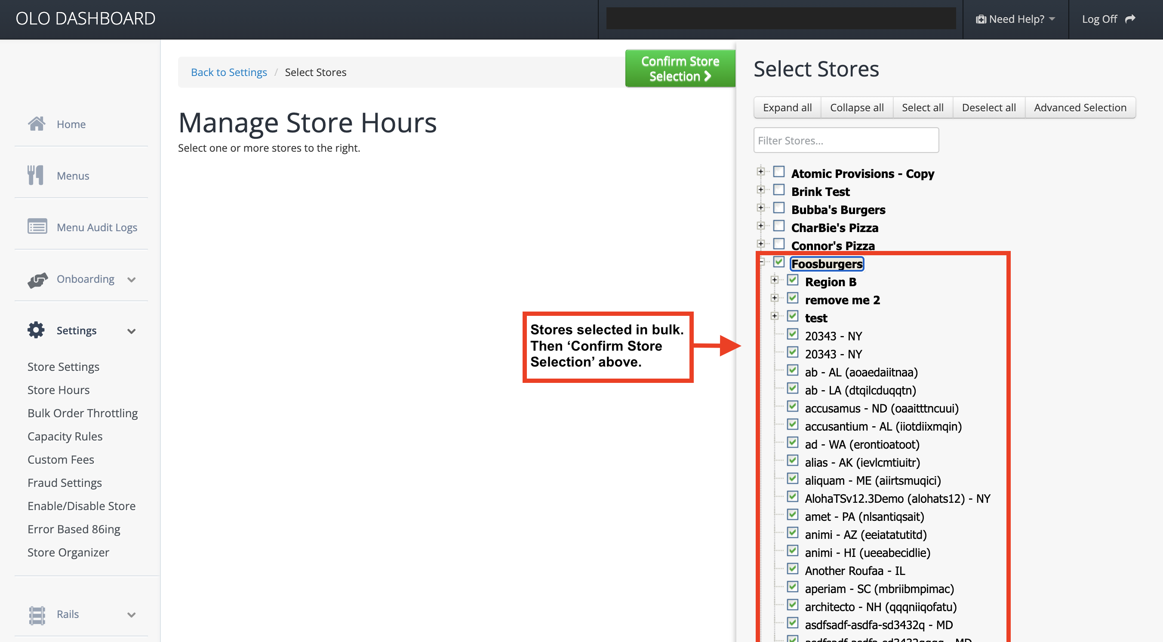
Task: Open Home via the house icon
Action: [37, 124]
